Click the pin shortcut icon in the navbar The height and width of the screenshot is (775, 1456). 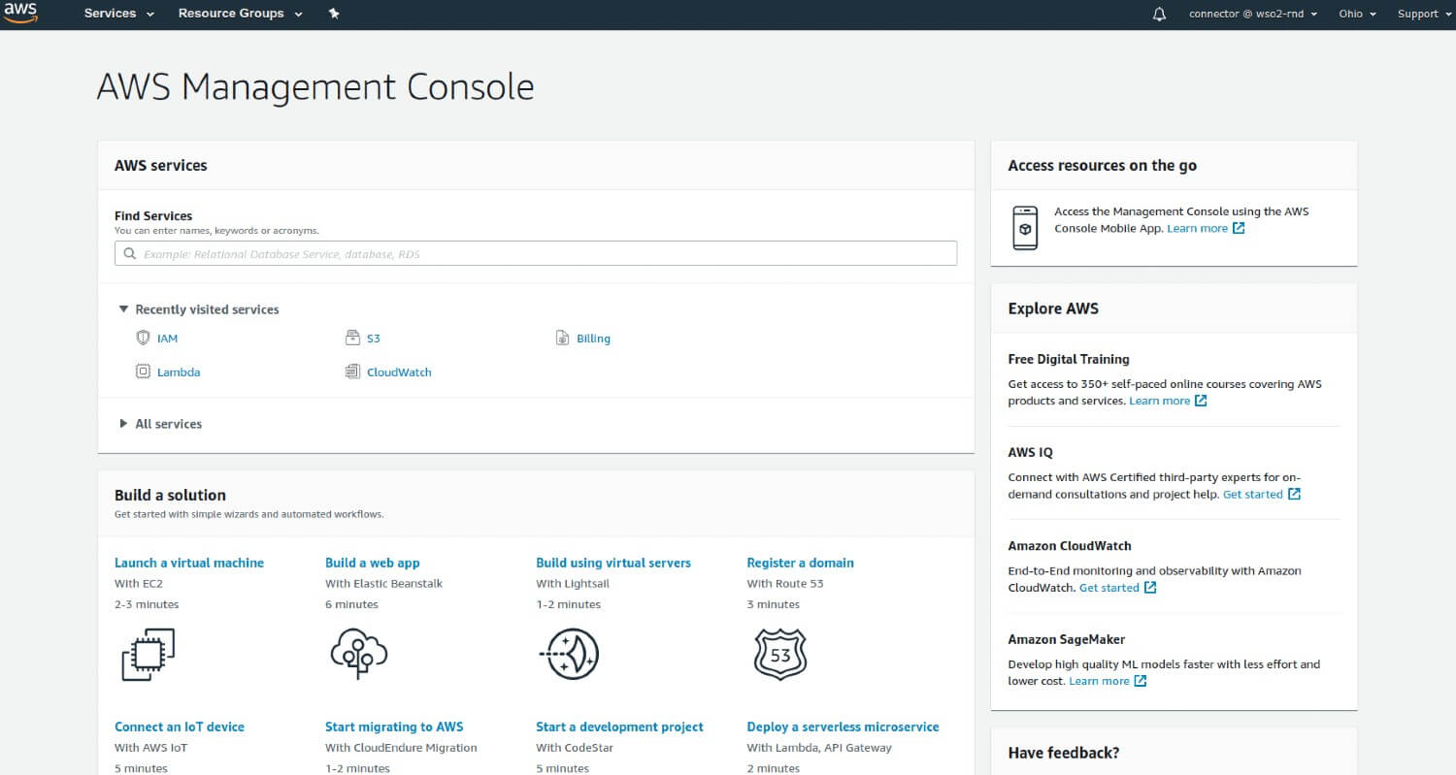coord(334,14)
